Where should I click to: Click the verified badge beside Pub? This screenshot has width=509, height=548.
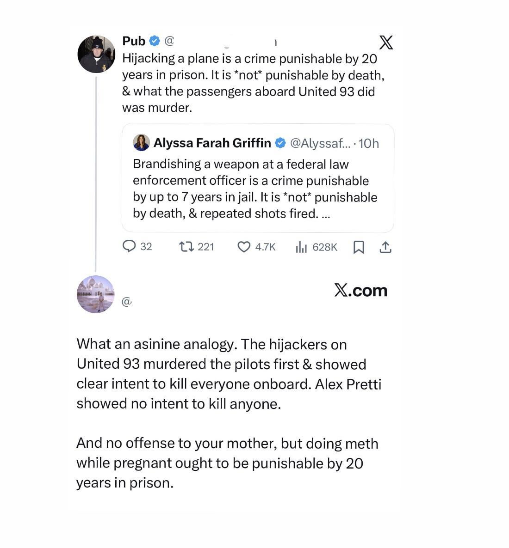click(x=155, y=41)
